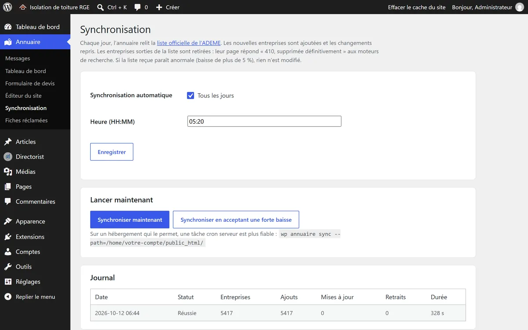The width and height of the screenshot is (528, 330).
Task: Open Formulaire de devis submenu
Action: [30, 83]
